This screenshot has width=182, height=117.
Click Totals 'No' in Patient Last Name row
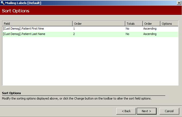127,34
